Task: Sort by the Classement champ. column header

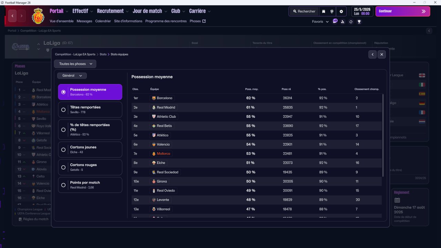Action: (367, 89)
